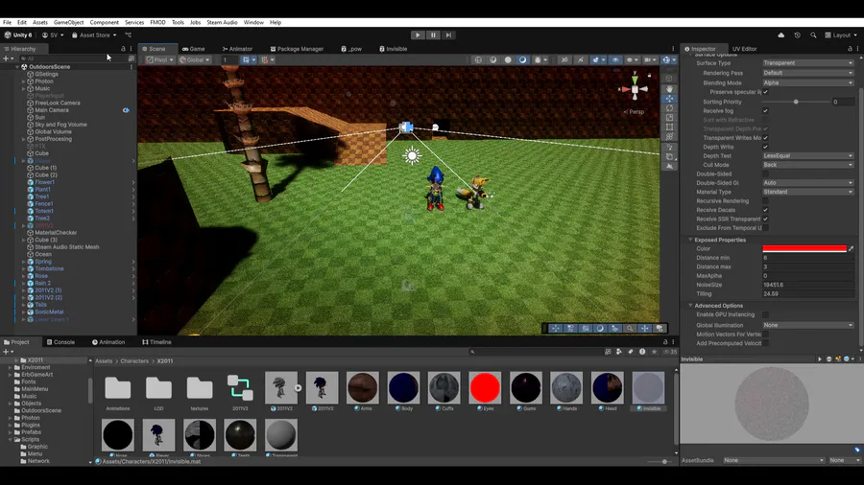Click the red Color swatch
The image size is (864, 485).
804,248
